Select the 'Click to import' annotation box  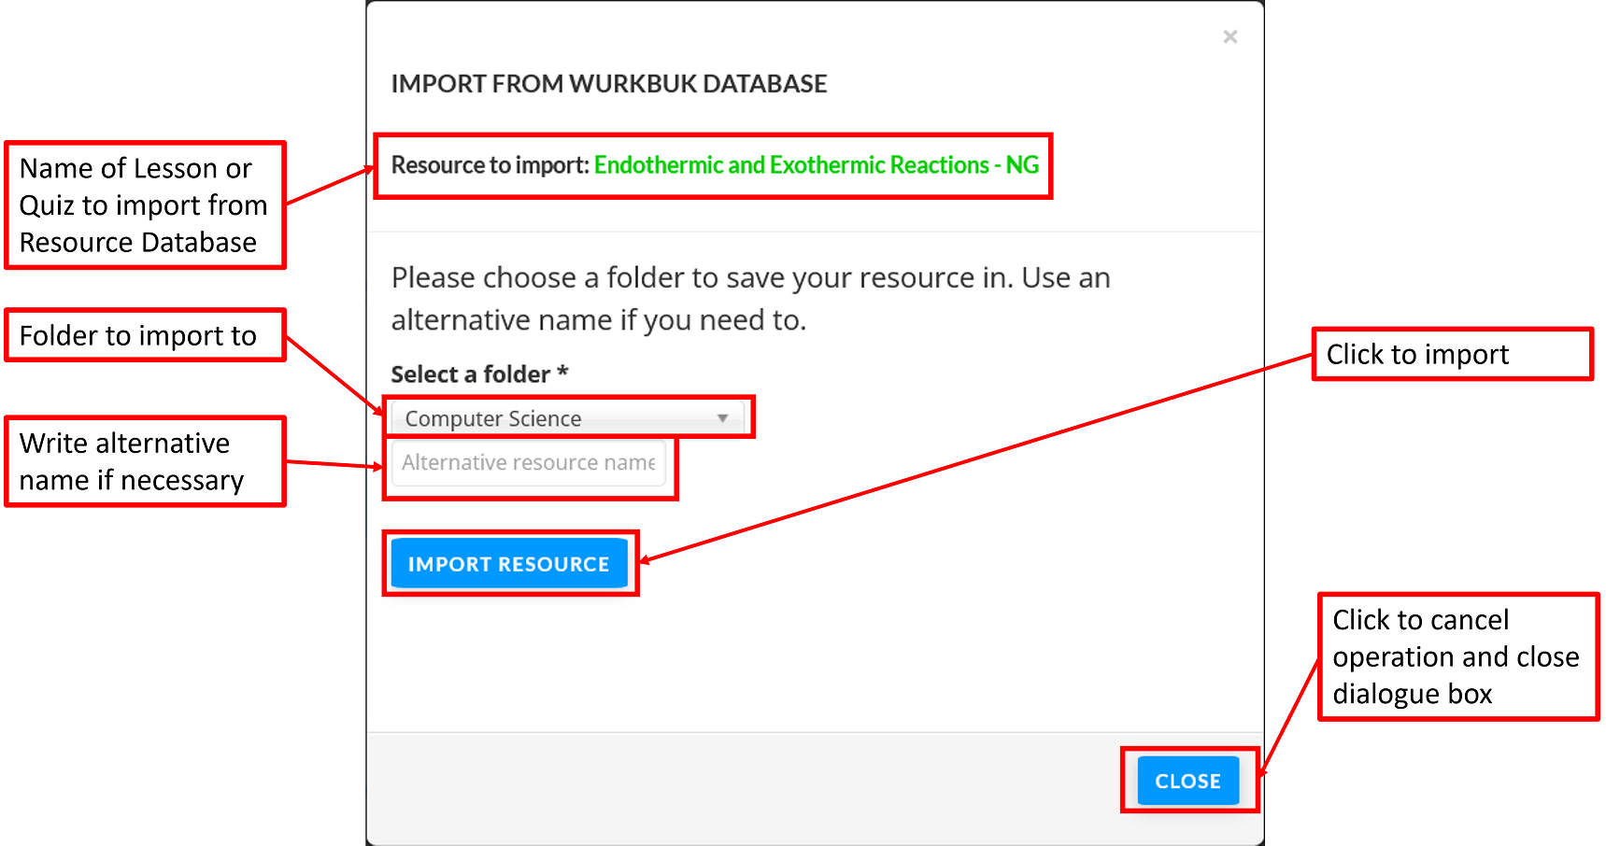point(1451,355)
